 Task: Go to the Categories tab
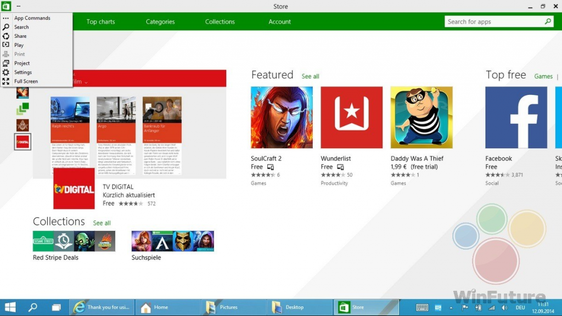tap(160, 22)
